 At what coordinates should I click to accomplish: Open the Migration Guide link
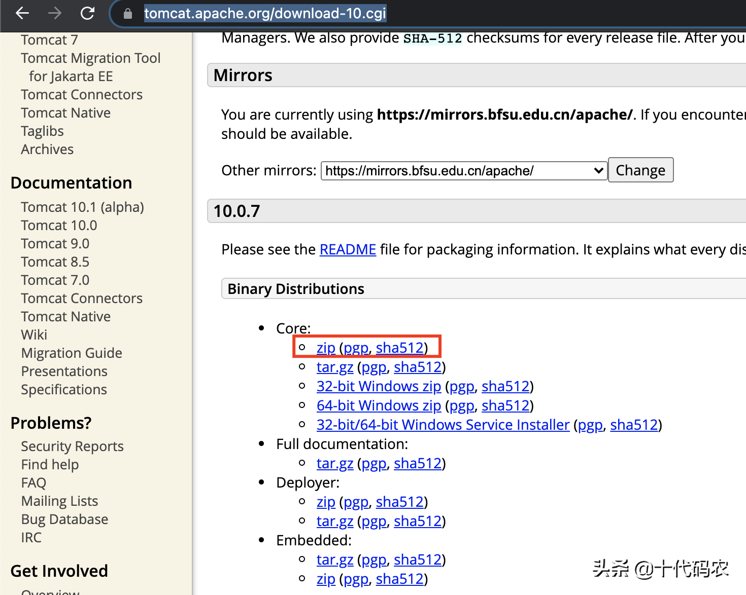pos(72,353)
